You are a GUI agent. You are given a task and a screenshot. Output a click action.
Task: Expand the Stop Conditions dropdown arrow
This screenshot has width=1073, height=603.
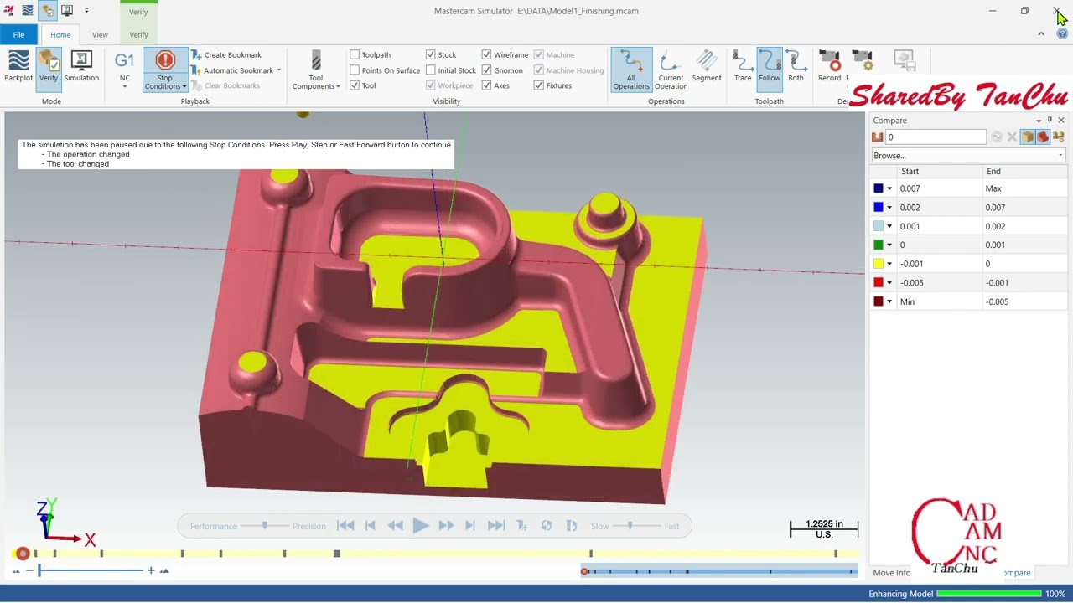click(184, 86)
